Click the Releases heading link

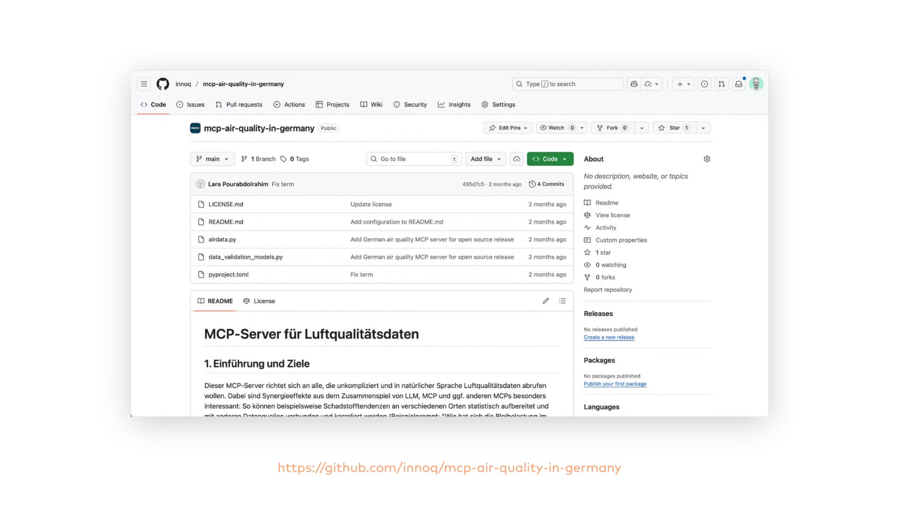coord(598,314)
